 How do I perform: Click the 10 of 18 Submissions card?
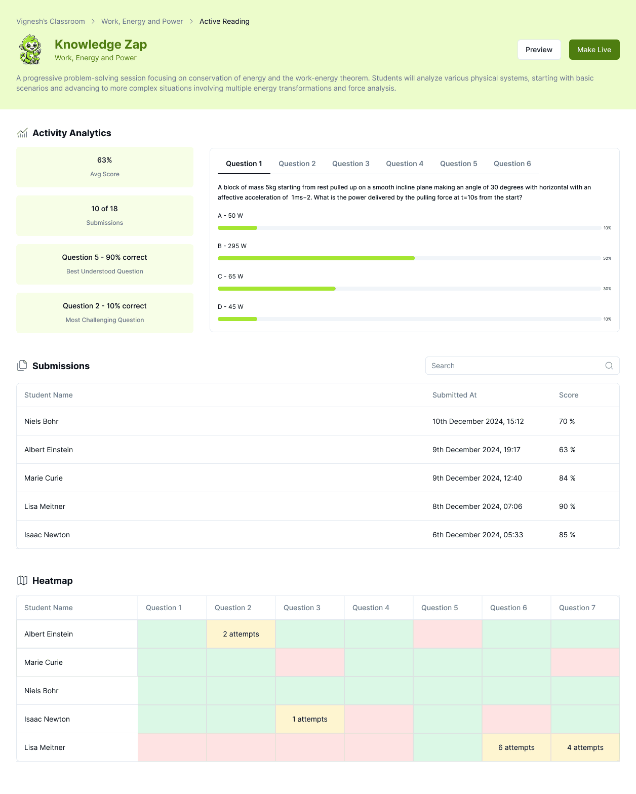click(105, 216)
